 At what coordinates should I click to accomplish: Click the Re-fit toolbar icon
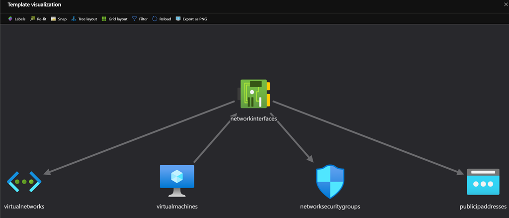32,19
